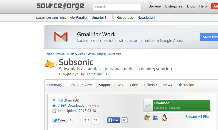Open Enterprise in the top navigation
This screenshot has height=130, width=218.
click(x=174, y=6)
